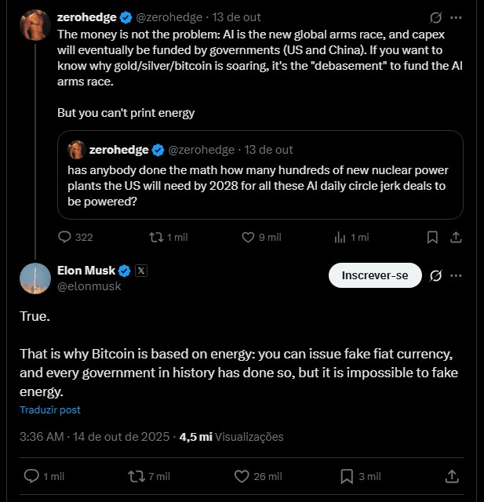Screen dimensions: 484x502
Task: Open more options on Elon Musk's post
Action: (457, 275)
